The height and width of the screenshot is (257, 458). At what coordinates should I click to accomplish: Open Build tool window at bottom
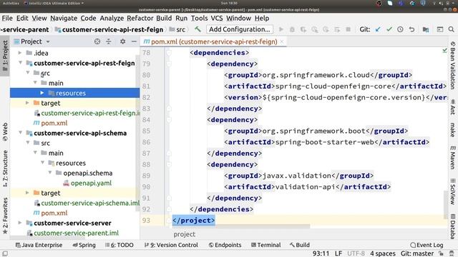click(x=300, y=245)
